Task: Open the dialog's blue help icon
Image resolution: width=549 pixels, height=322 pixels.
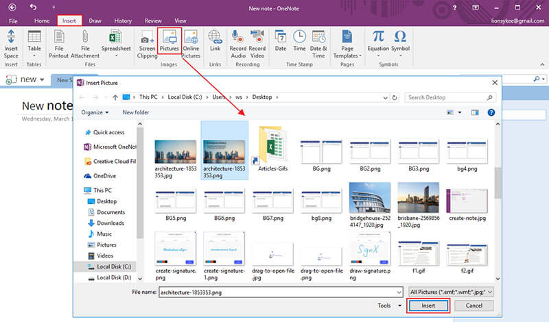Action: 491,112
